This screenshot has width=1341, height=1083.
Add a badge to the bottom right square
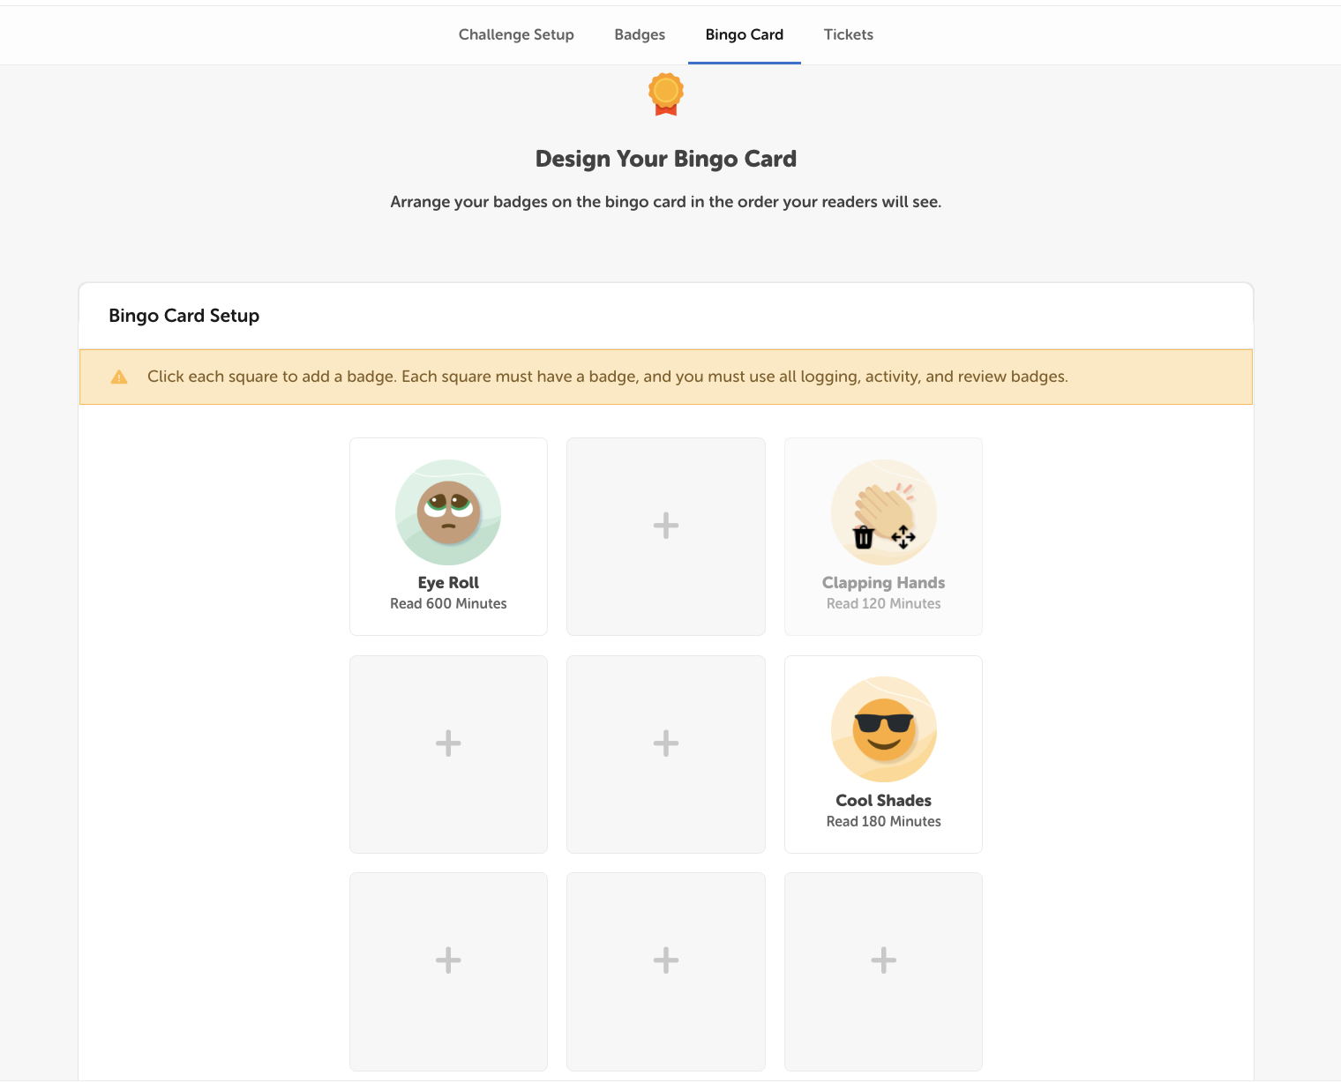(883, 960)
